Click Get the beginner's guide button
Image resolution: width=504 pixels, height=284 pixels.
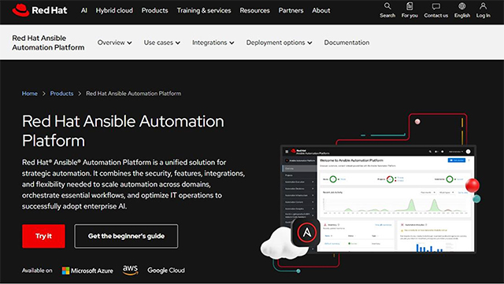pyautogui.click(x=126, y=236)
